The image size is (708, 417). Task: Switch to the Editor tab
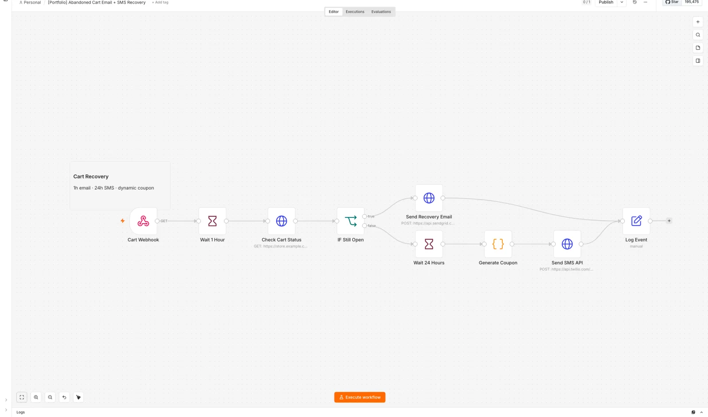[x=334, y=12]
